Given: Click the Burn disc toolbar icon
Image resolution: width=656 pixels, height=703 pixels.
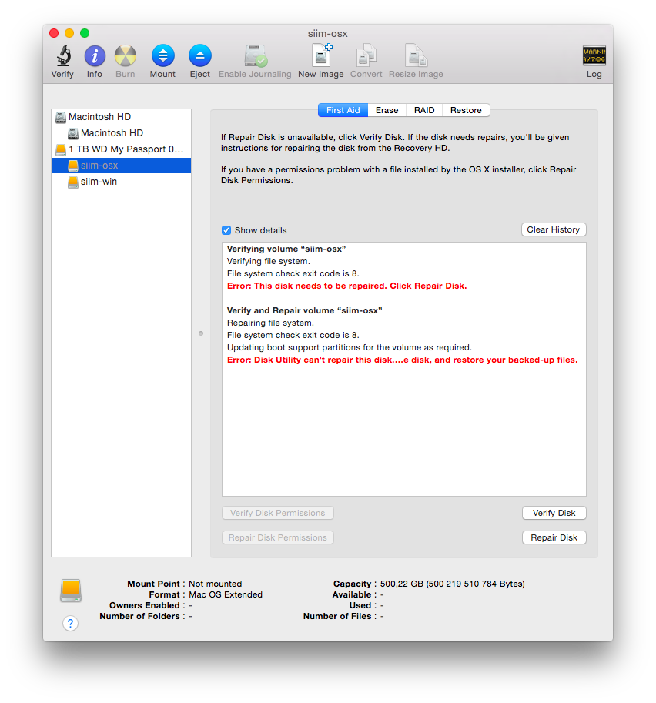Looking at the screenshot, I should pyautogui.click(x=126, y=56).
